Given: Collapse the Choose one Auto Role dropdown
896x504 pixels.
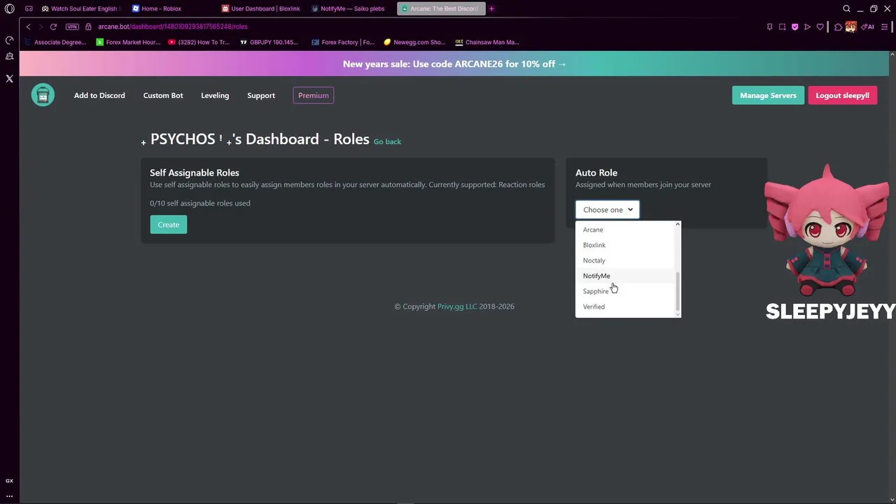Looking at the screenshot, I should click(607, 209).
